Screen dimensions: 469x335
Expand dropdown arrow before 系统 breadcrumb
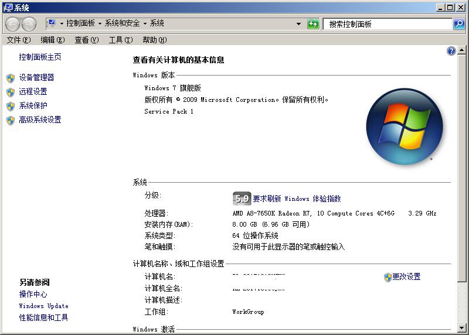pyautogui.click(x=145, y=23)
